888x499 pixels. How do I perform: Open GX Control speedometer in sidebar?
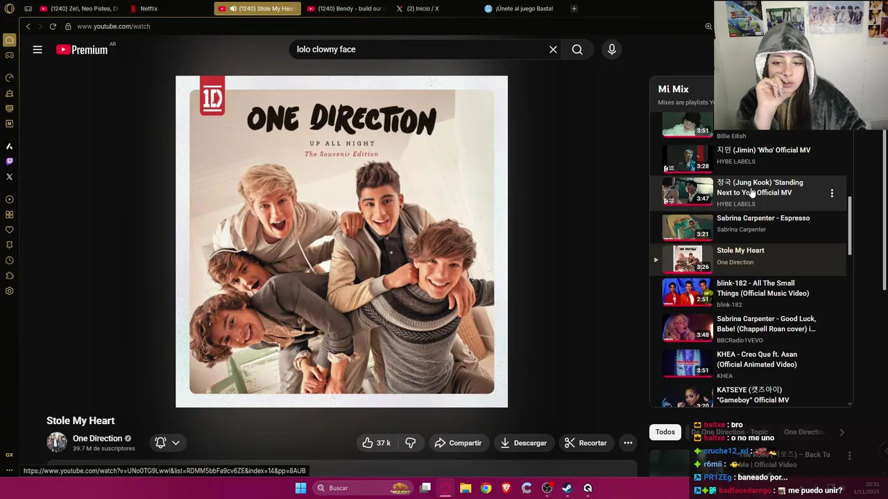[x=9, y=78]
